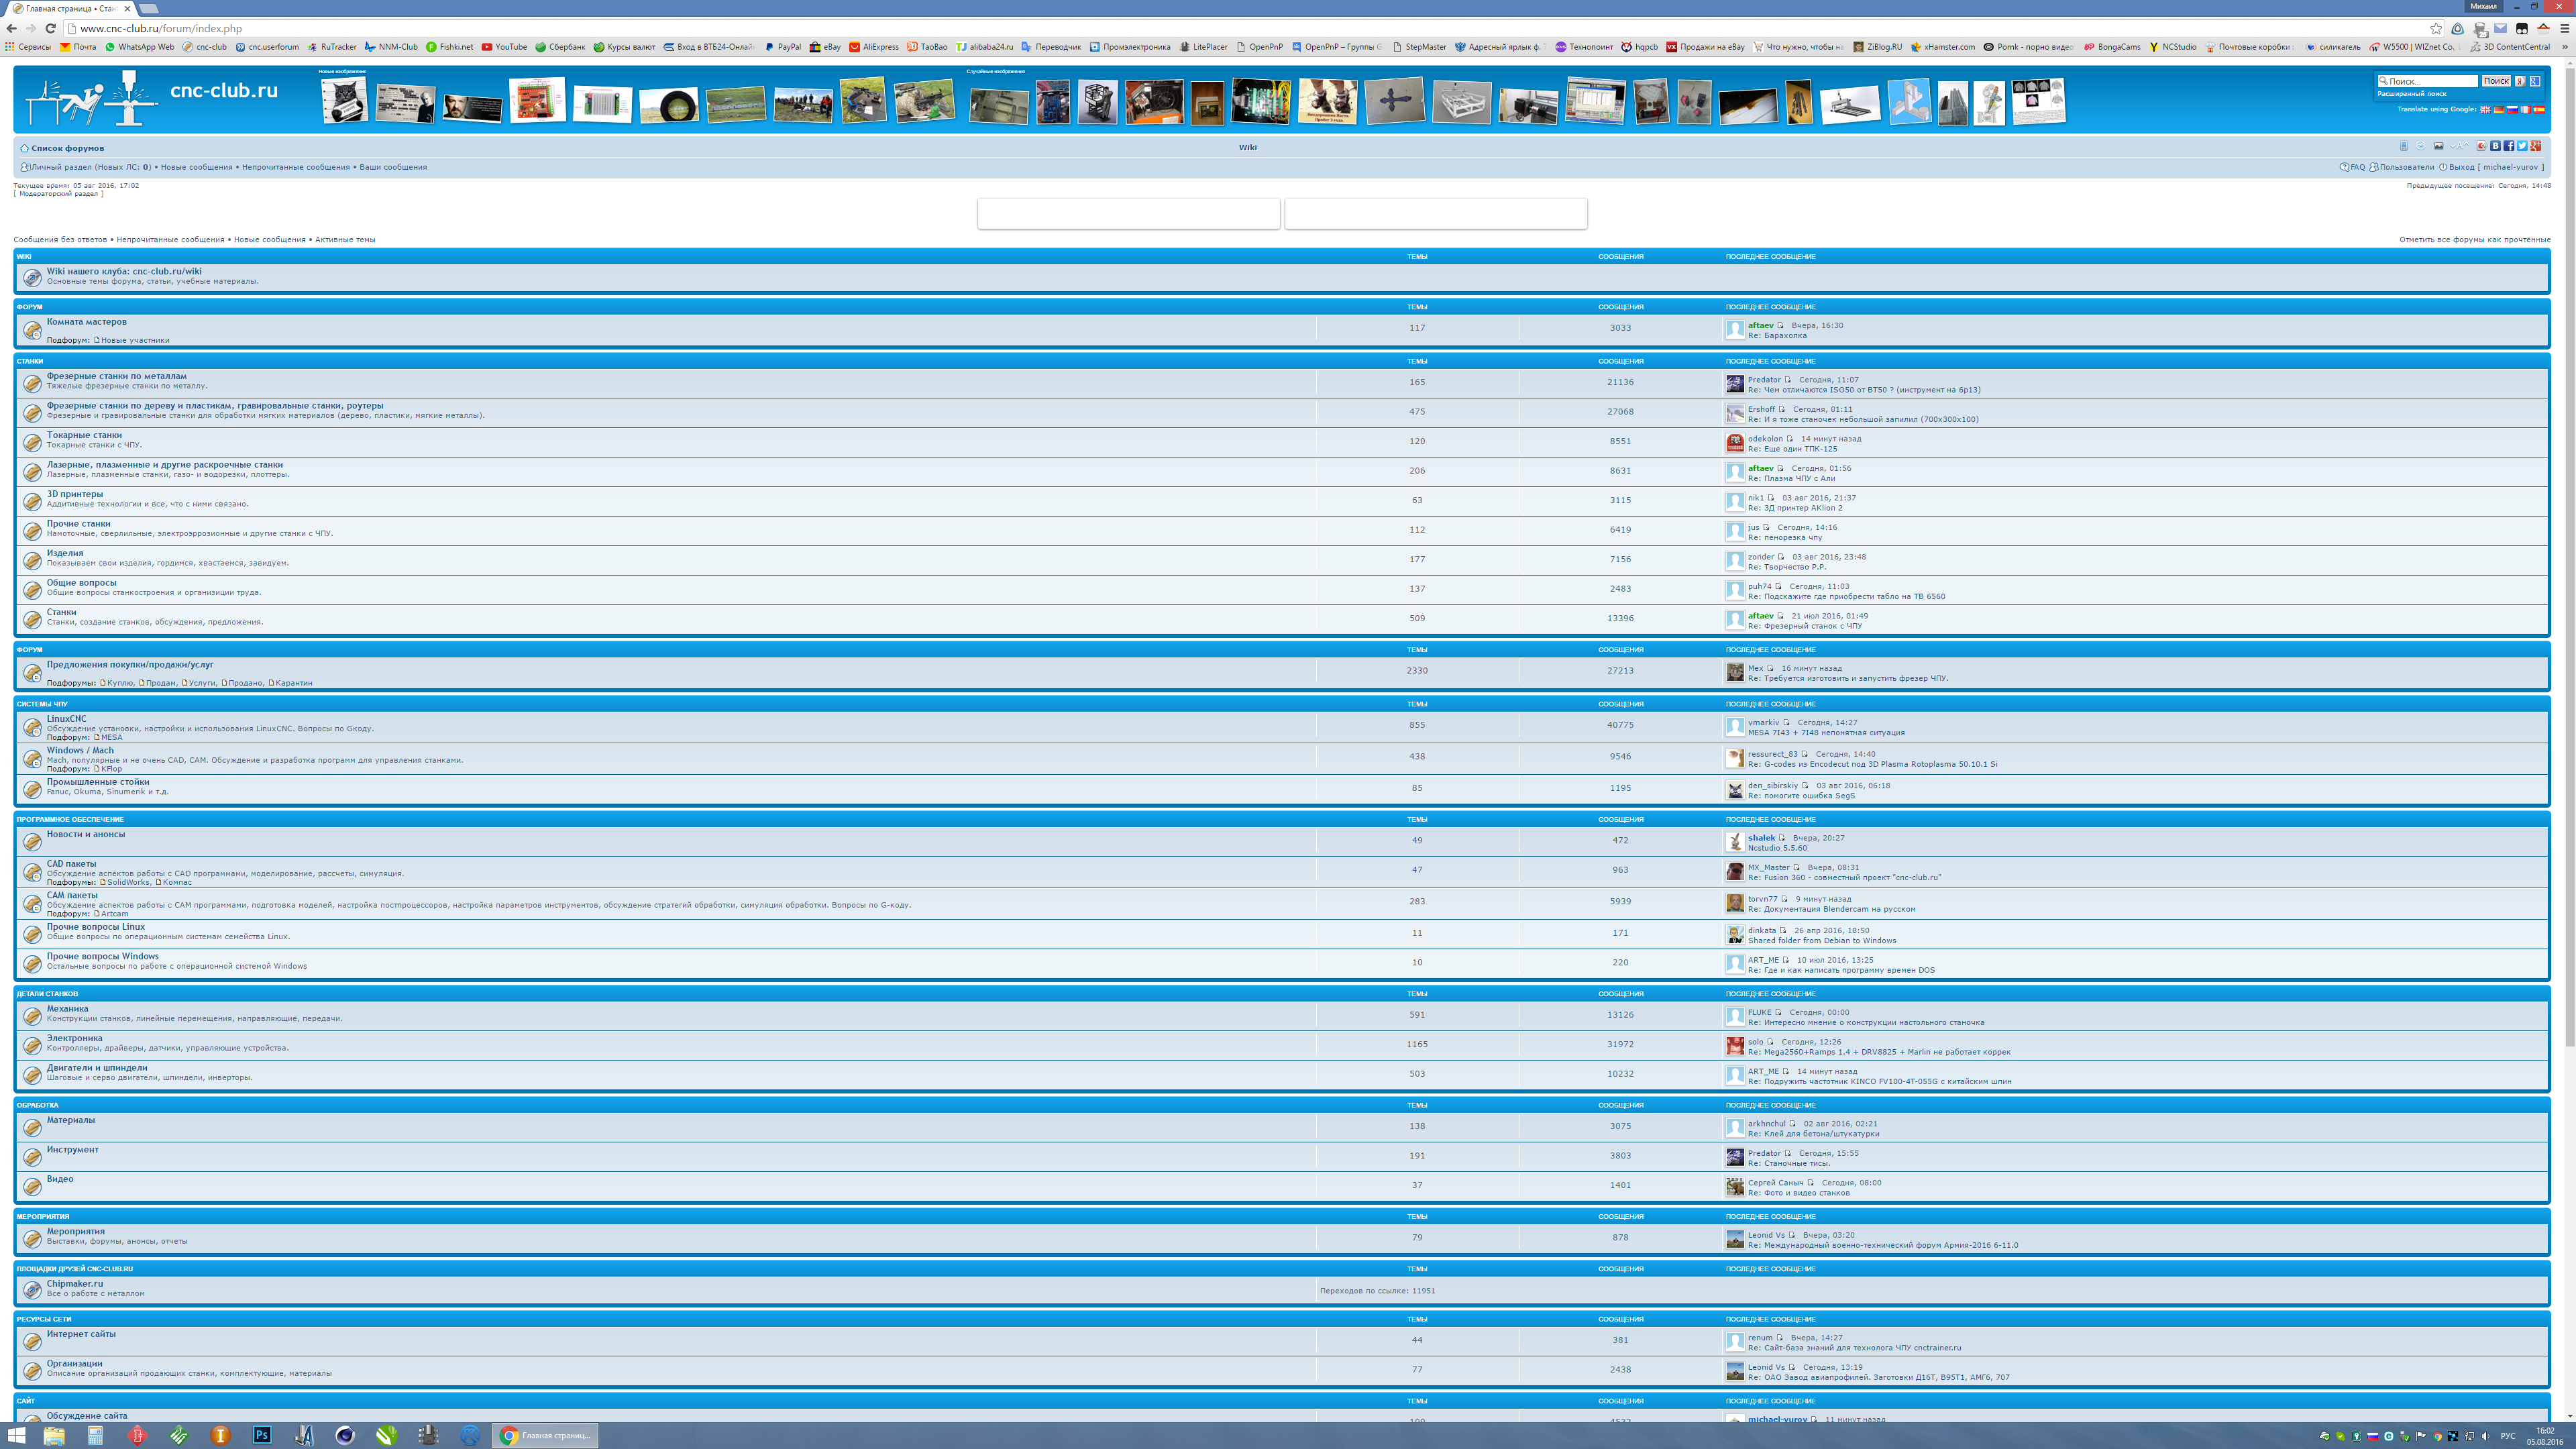Open Photoshop from the taskbar
2576x1449 pixels.
[262, 1435]
